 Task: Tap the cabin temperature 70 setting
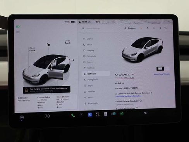click(47, 116)
